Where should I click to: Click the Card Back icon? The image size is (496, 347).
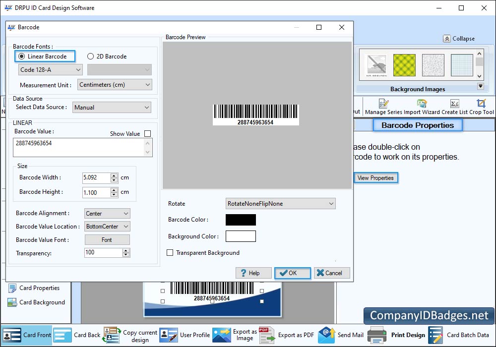click(62, 335)
